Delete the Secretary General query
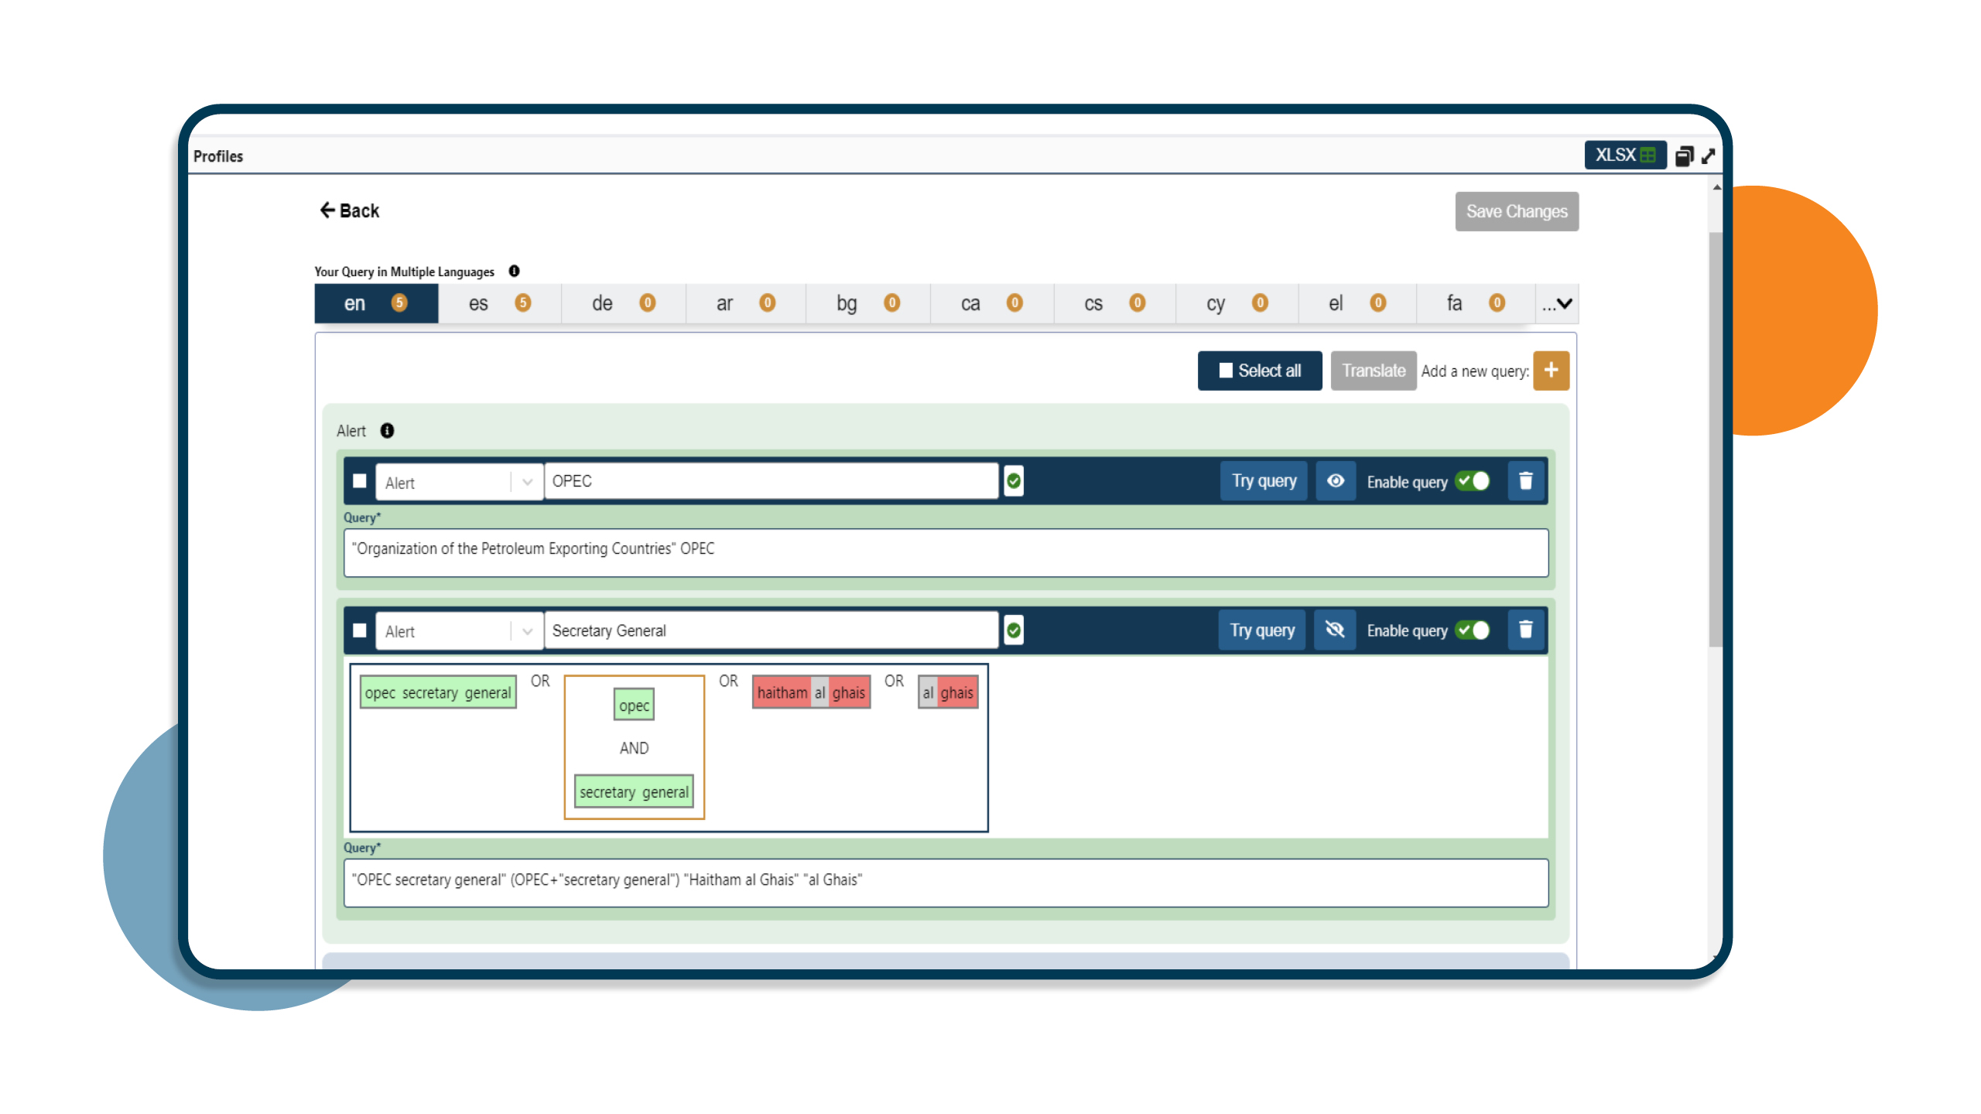 tap(1525, 630)
